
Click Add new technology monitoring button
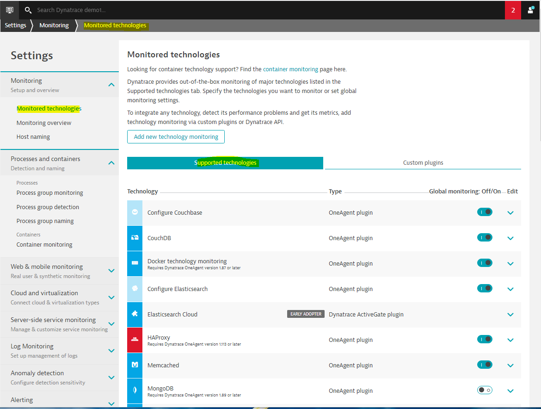176,137
